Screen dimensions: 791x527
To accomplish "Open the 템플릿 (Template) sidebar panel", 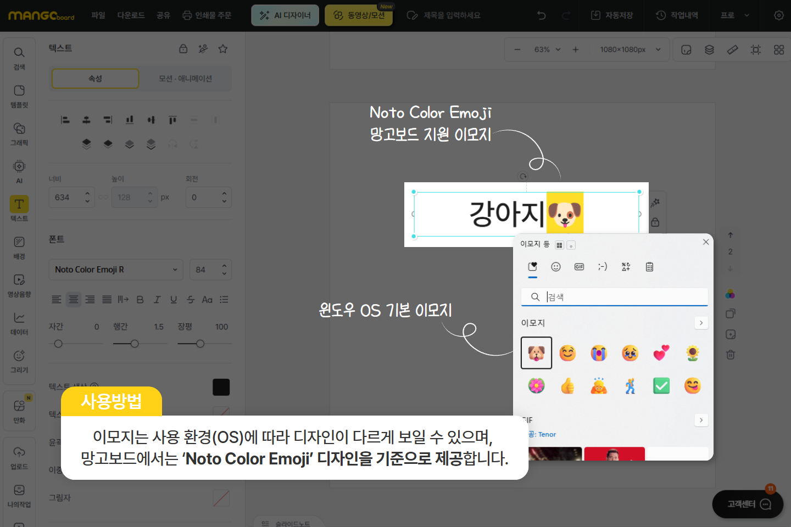I will [19, 96].
